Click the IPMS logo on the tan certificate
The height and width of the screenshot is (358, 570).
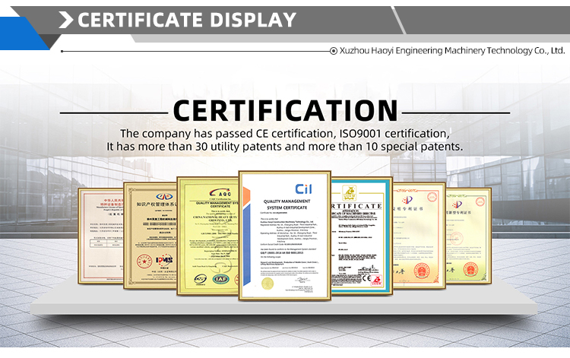tap(164, 260)
